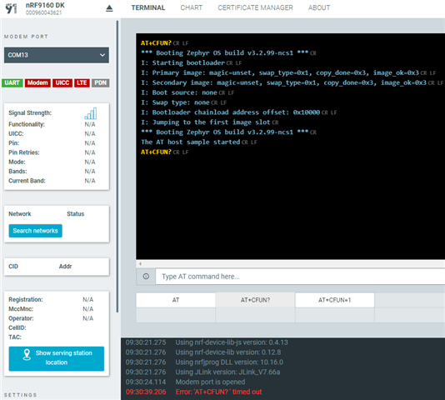
Task: Click terminal horizontal scrollbar left arrow
Action: point(140,263)
